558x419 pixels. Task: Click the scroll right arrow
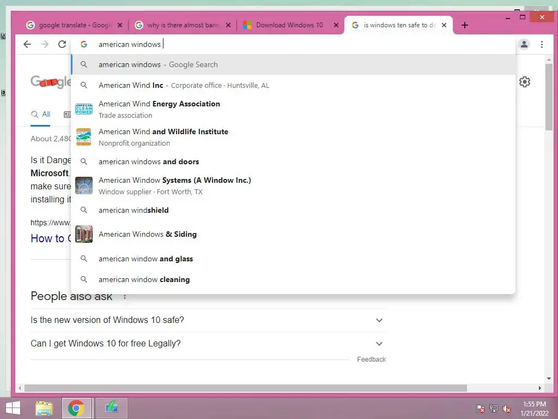540,388
